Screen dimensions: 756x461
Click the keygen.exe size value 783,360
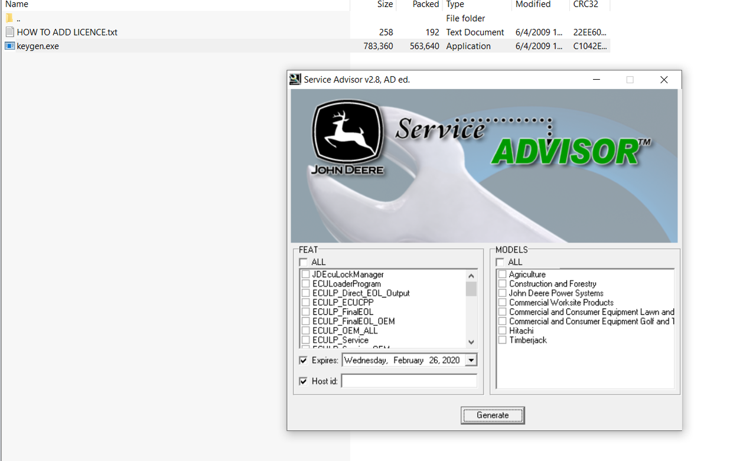coord(379,46)
